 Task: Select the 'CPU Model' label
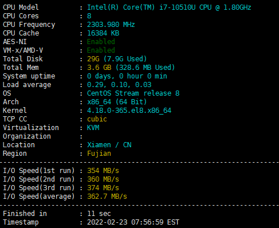[21, 7]
